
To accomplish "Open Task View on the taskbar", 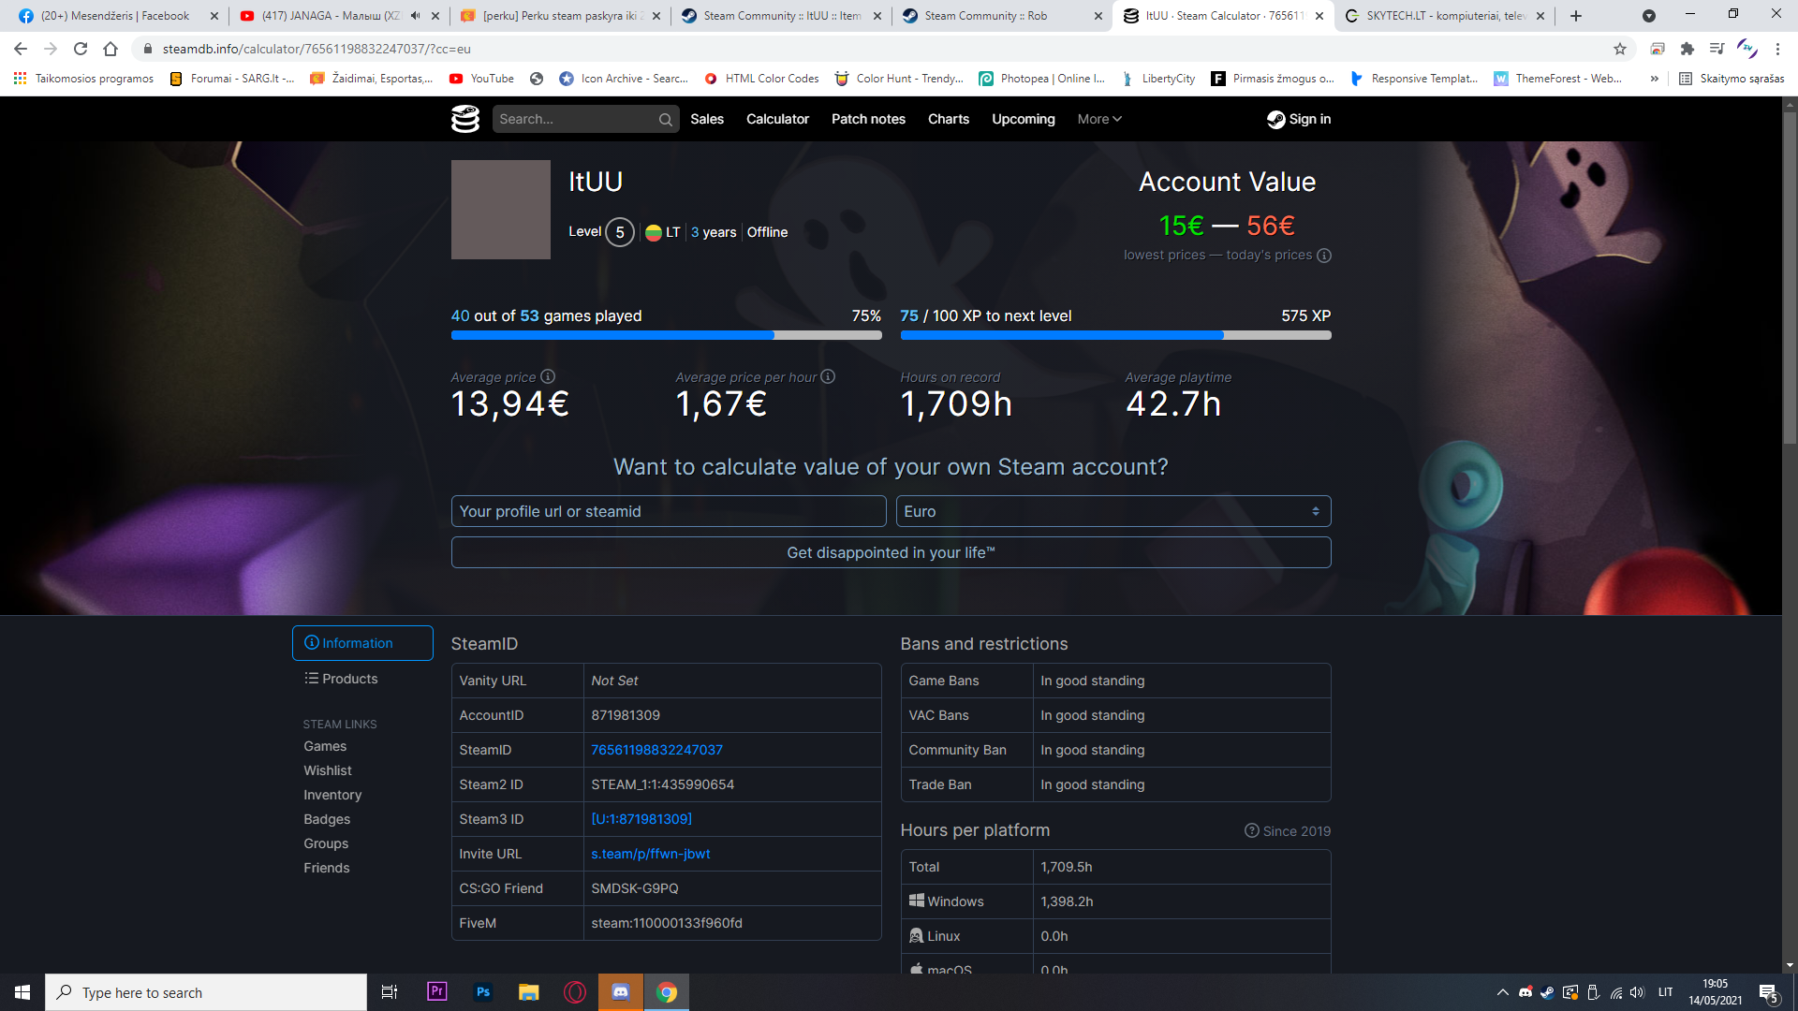I will coord(390,992).
